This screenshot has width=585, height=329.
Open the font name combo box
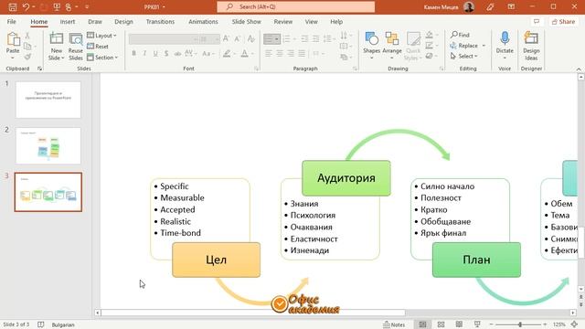point(164,38)
